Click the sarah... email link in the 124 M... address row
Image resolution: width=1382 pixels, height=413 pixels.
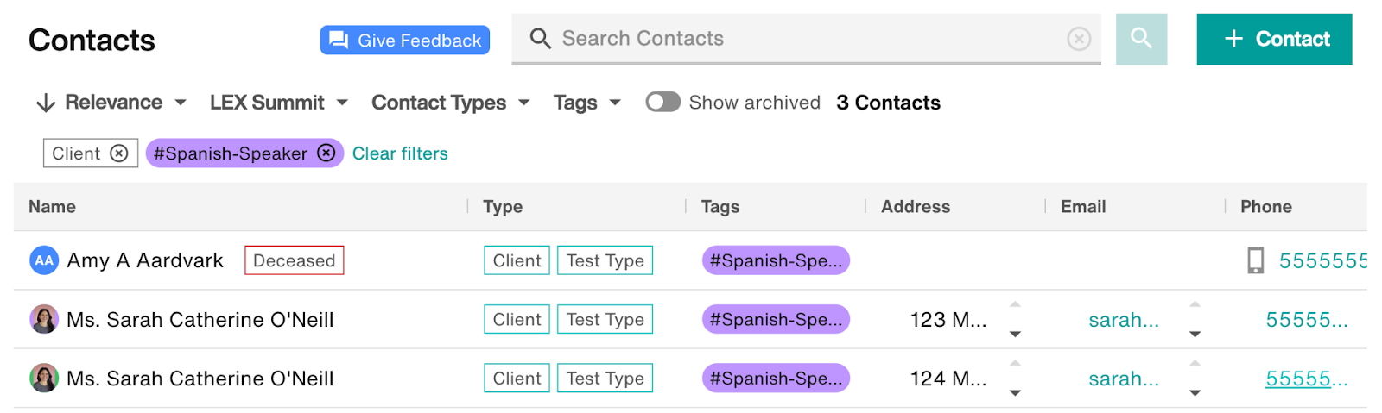tap(1124, 379)
